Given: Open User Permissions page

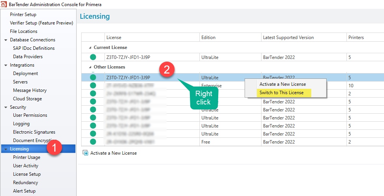Looking at the screenshot, I should (x=30, y=115).
